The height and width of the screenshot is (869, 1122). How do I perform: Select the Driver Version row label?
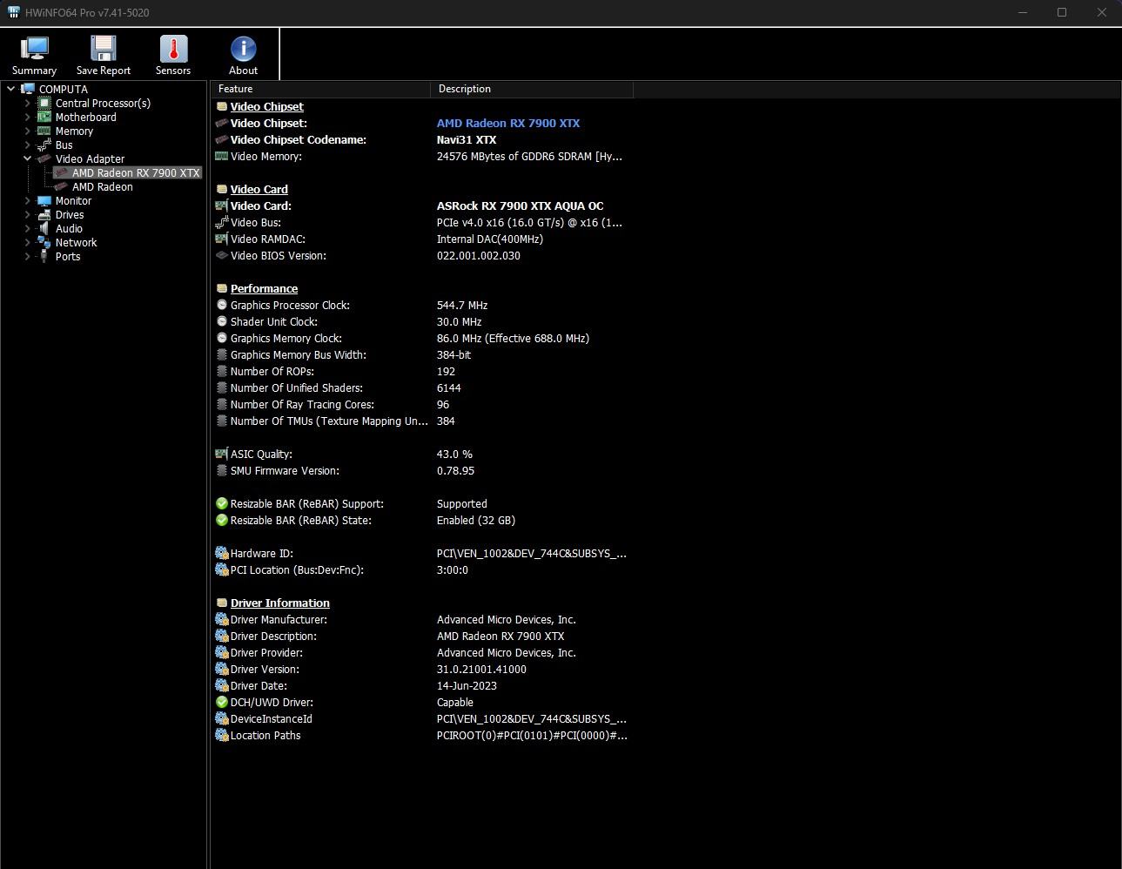pos(265,669)
